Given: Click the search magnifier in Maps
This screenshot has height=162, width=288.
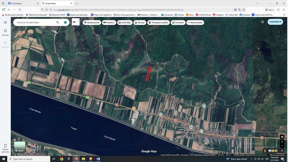Looking at the screenshot, I should point(58,22).
